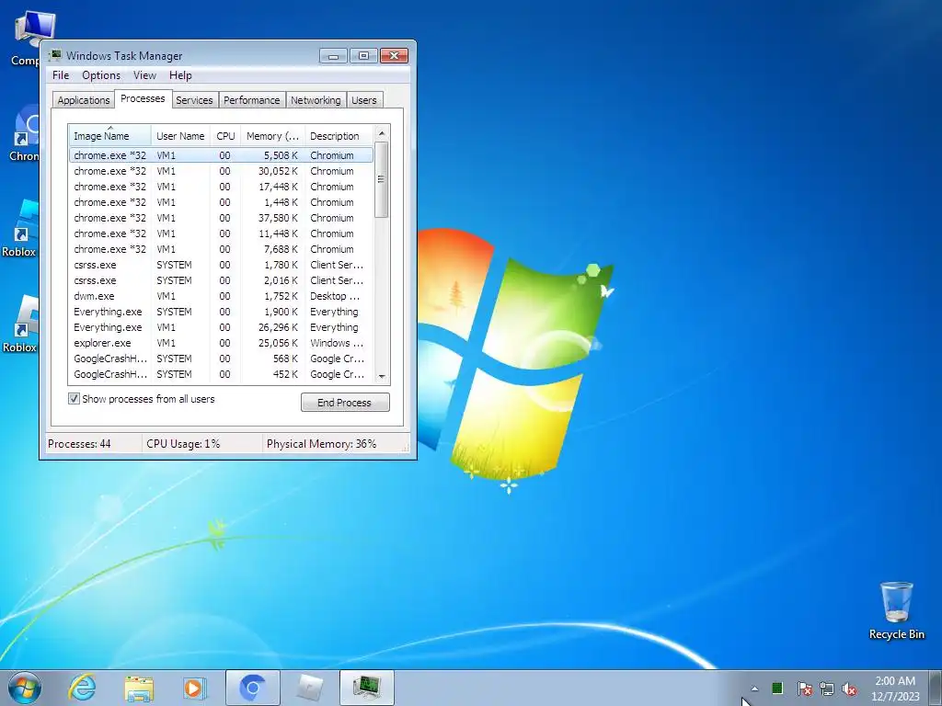Open Action Center flag tray icon

pyautogui.click(x=804, y=689)
